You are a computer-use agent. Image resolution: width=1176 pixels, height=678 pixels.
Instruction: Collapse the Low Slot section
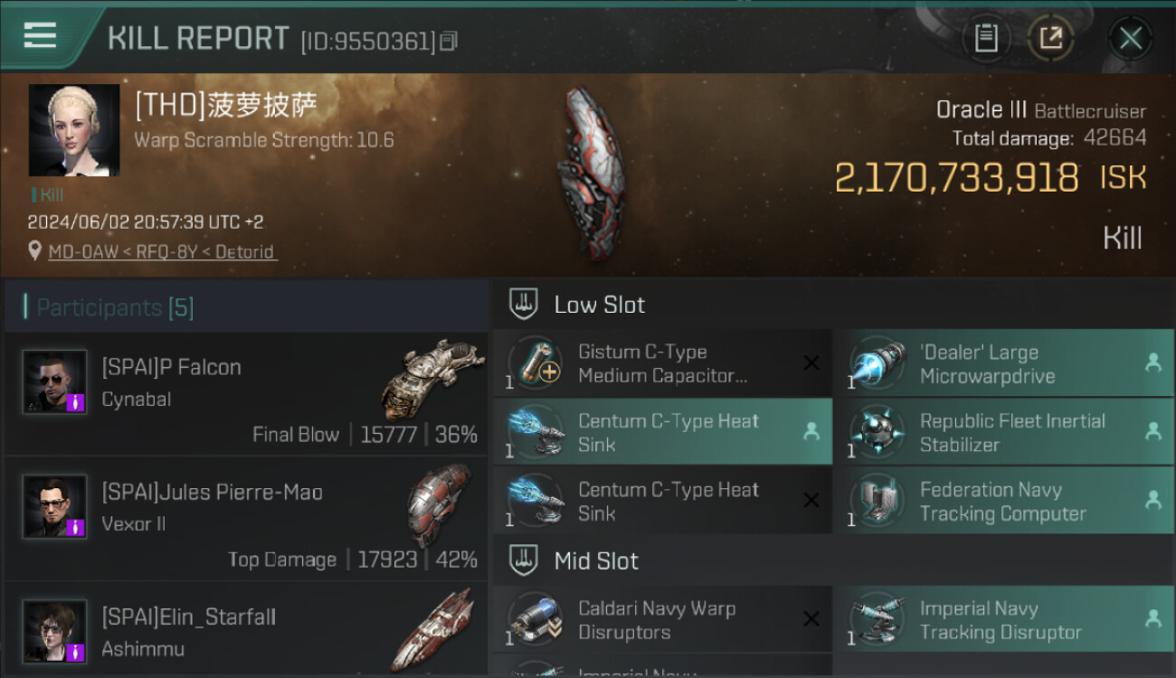tap(524, 305)
